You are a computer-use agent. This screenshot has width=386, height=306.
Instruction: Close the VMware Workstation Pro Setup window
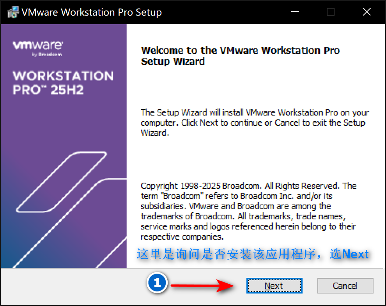click(x=367, y=12)
